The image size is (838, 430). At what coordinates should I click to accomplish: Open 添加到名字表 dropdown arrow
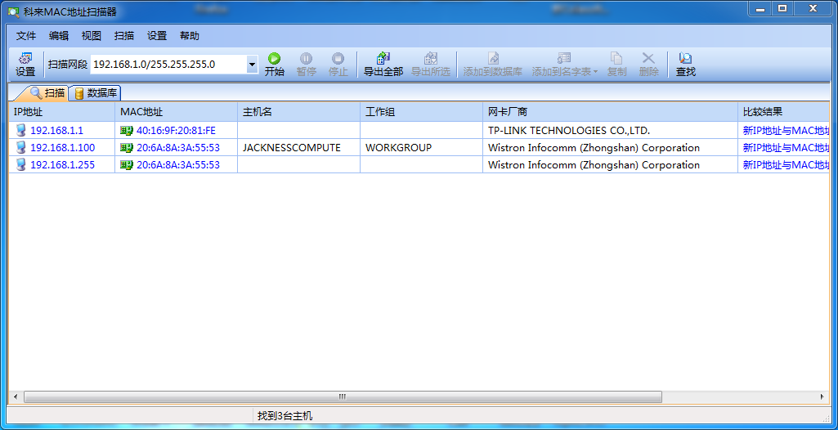pos(595,72)
